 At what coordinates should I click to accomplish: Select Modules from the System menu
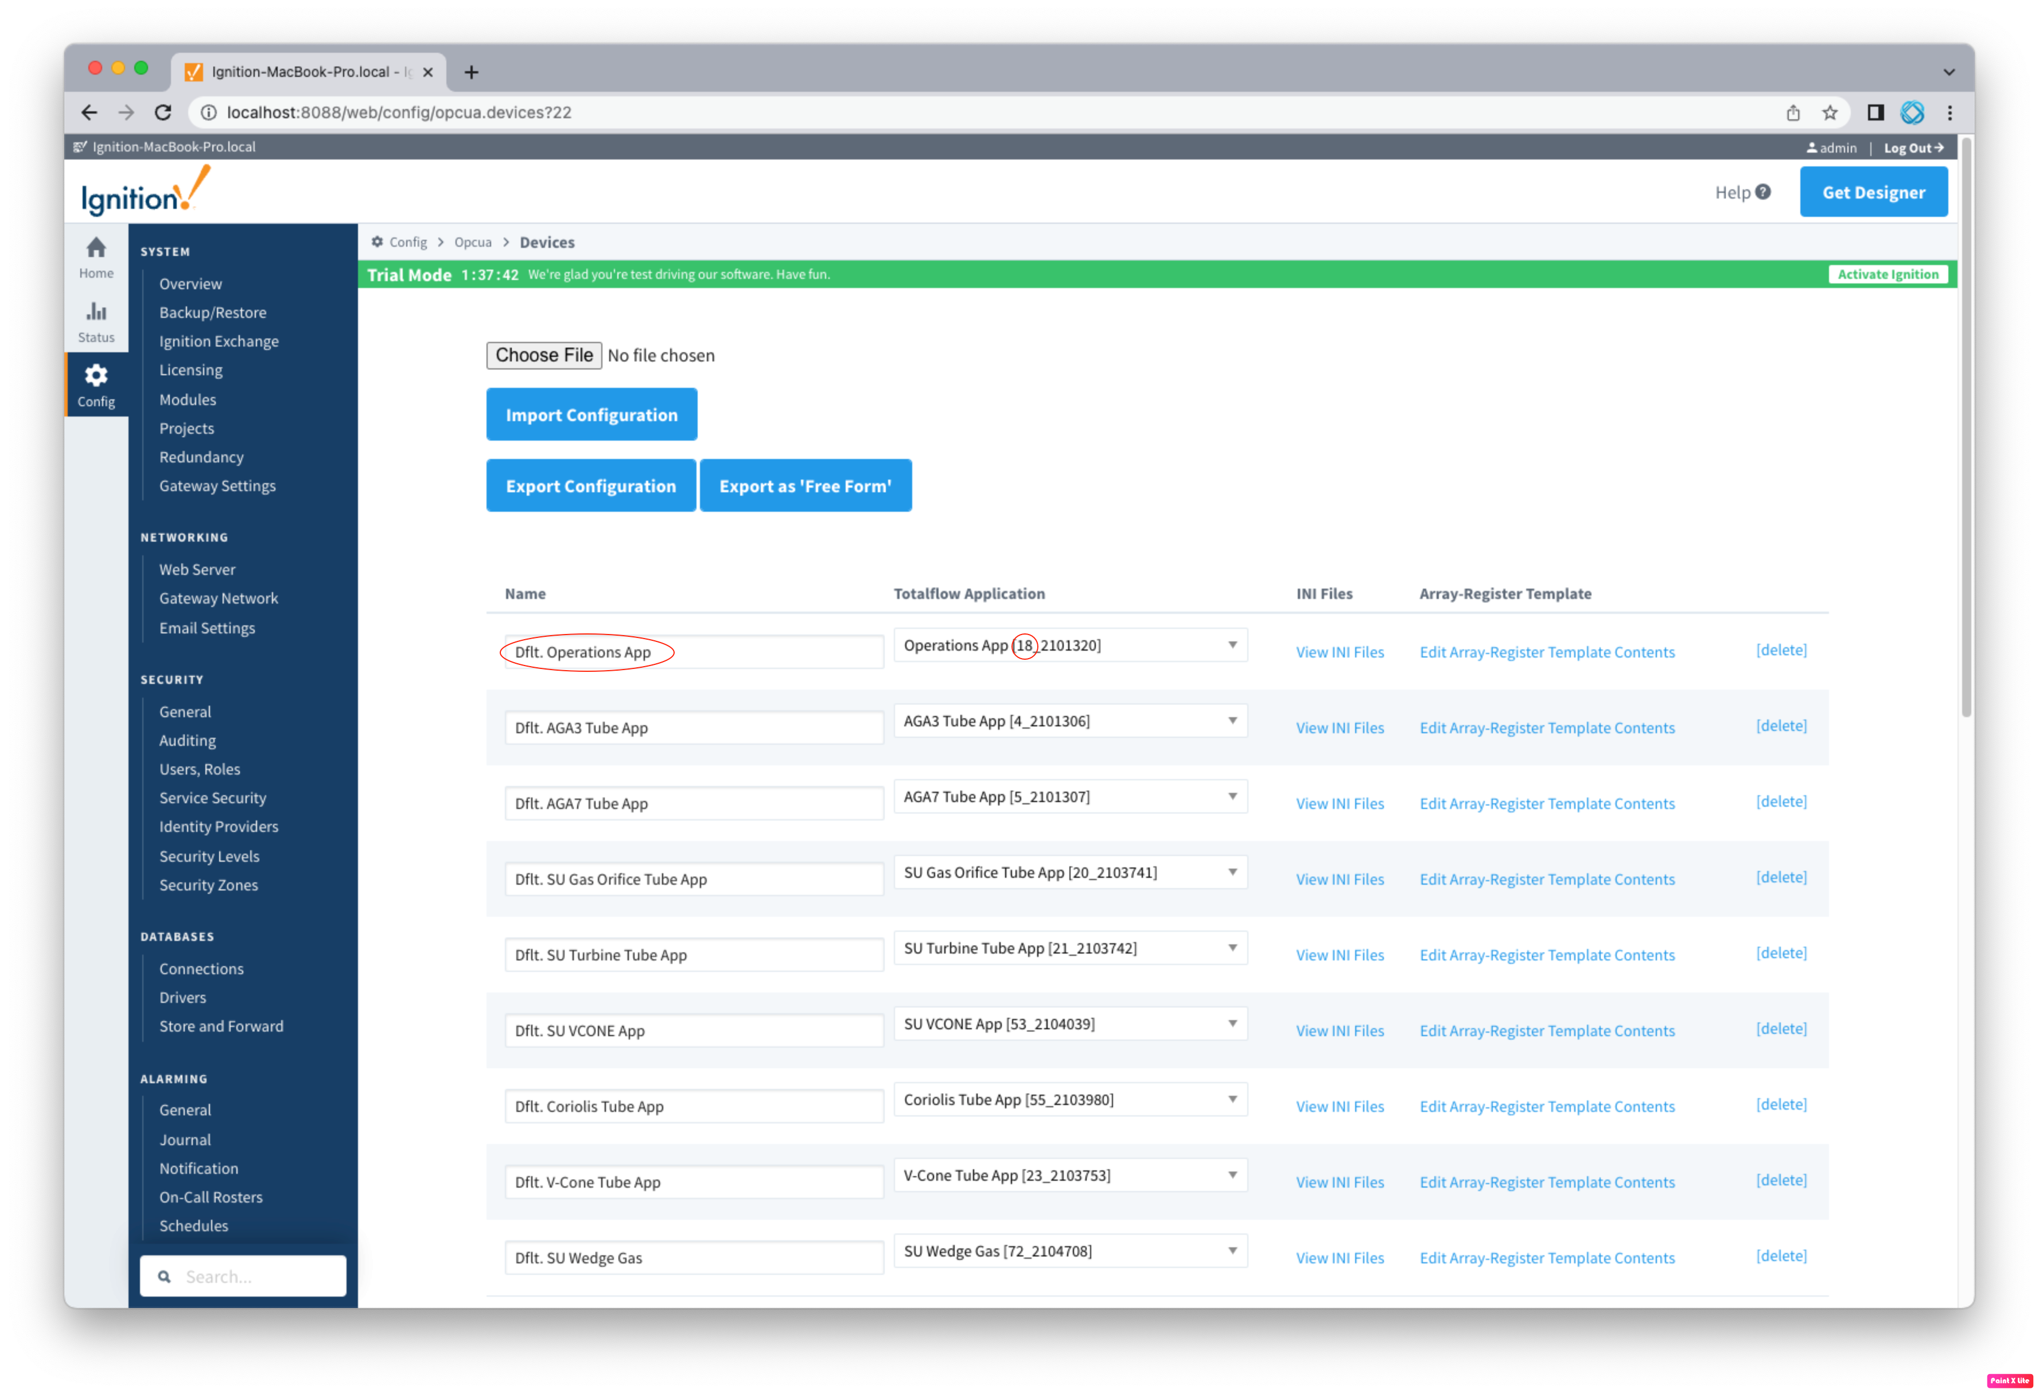(187, 399)
